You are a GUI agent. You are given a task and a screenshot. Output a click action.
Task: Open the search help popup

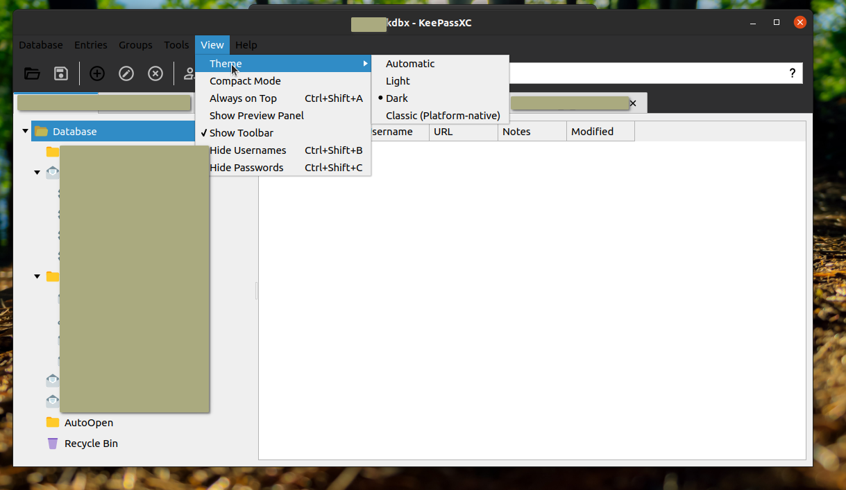(x=792, y=73)
